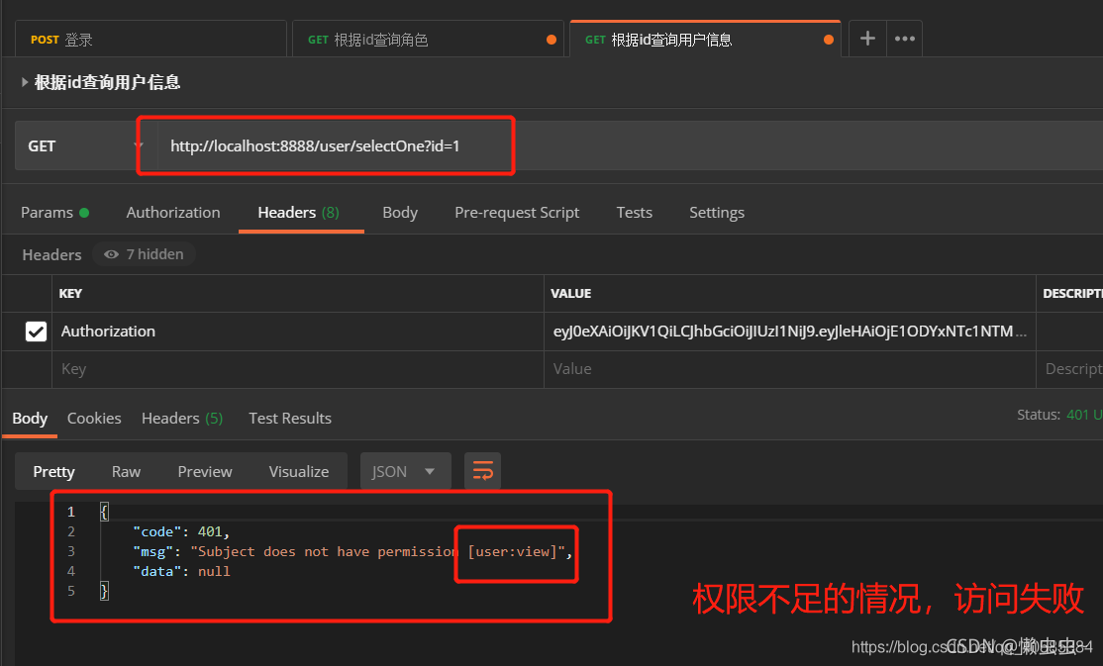Click the Status 401 indicator text
Screen dimensions: 1103x666
1059,415
